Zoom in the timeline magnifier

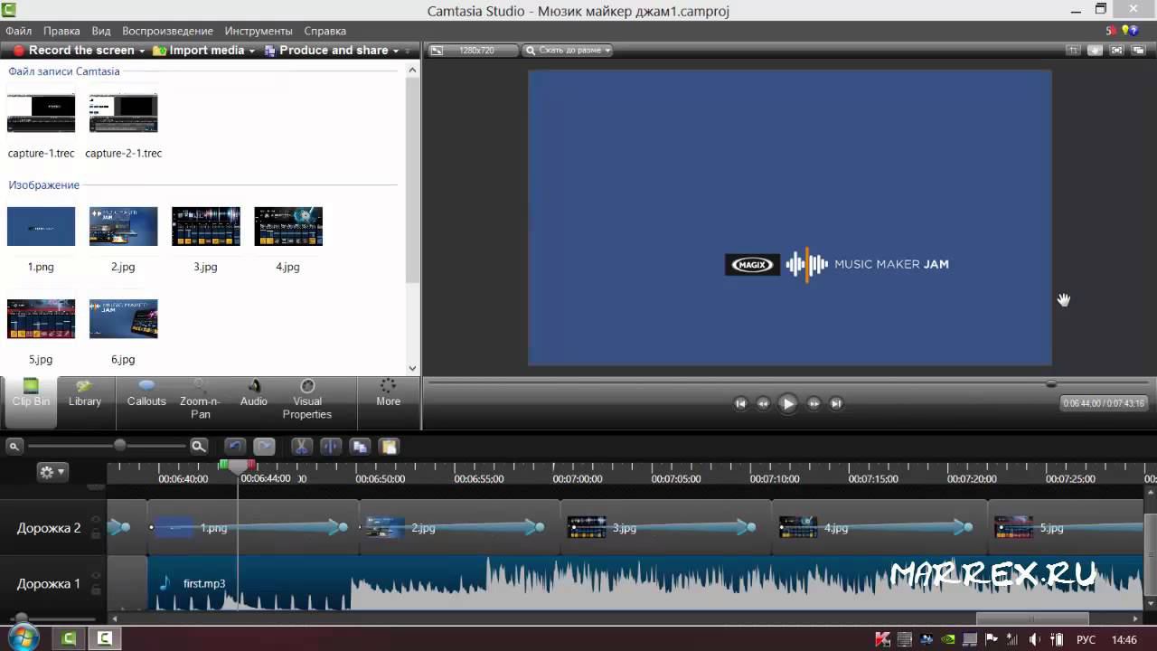(199, 446)
